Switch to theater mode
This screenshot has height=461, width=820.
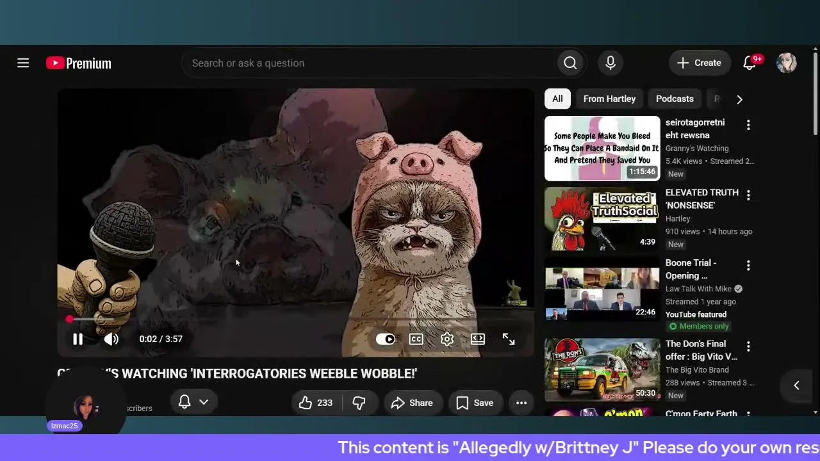click(x=478, y=339)
